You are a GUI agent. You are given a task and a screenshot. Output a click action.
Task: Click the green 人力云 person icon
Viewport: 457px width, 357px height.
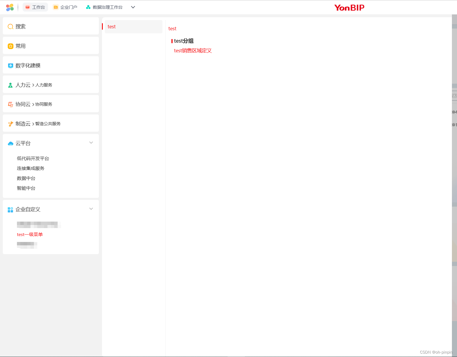click(10, 85)
